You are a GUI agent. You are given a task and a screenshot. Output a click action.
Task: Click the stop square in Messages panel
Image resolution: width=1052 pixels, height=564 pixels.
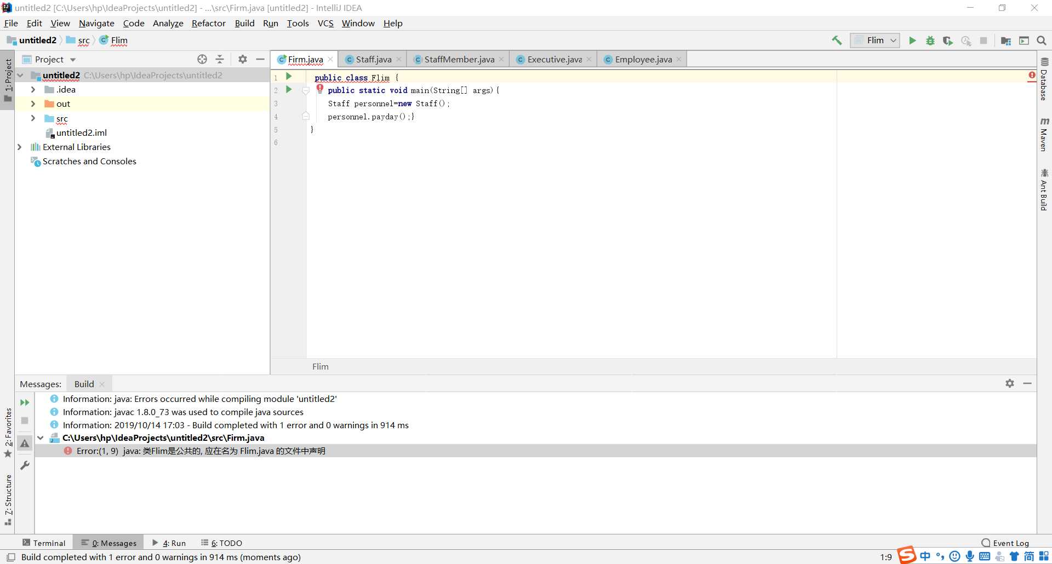point(25,421)
